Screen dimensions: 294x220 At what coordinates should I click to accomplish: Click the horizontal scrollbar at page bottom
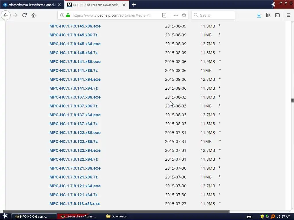(x=116, y=211)
